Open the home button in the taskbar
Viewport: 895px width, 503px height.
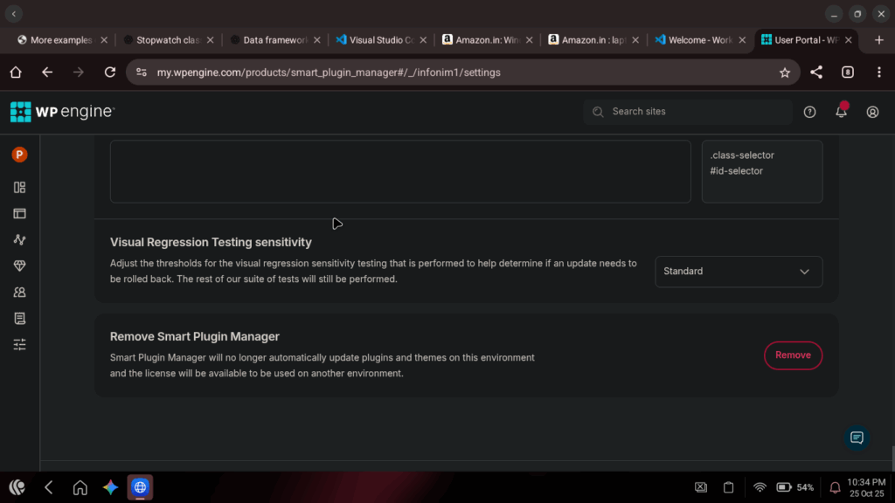[80, 487]
